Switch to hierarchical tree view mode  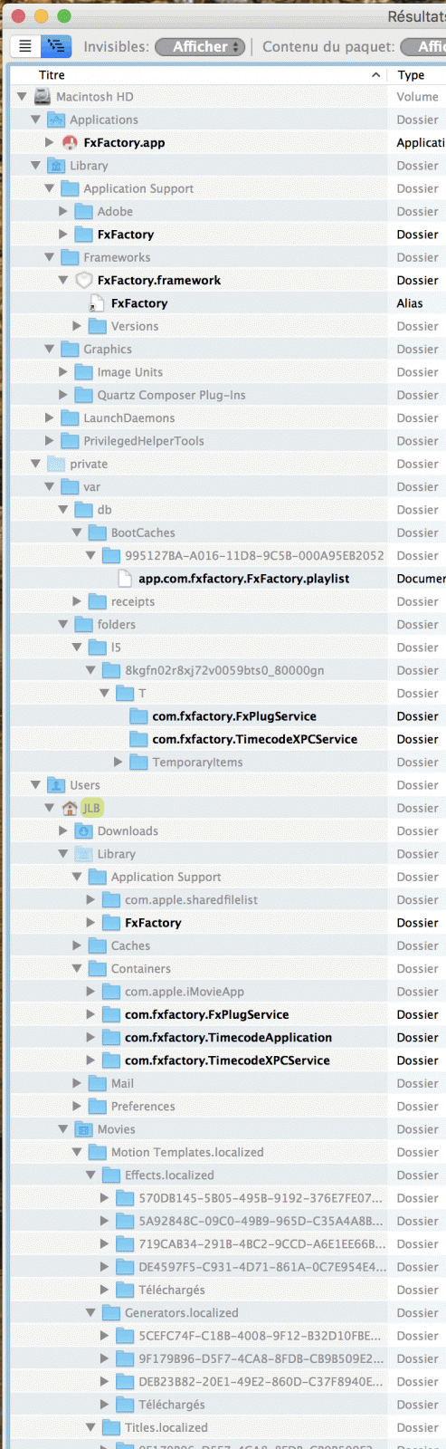coord(56,46)
